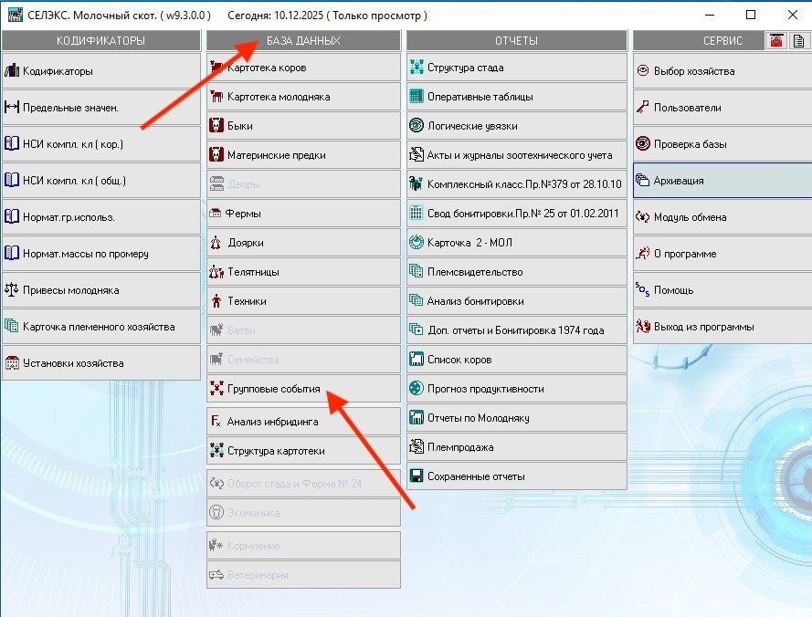Open Отчеты по Молодняку
812x617 pixels.
pyautogui.click(x=517, y=418)
